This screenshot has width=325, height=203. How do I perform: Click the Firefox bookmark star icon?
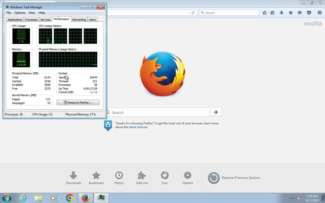coord(265,13)
